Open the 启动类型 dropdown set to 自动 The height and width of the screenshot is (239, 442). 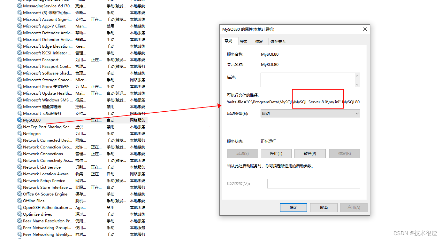point(310,114)
